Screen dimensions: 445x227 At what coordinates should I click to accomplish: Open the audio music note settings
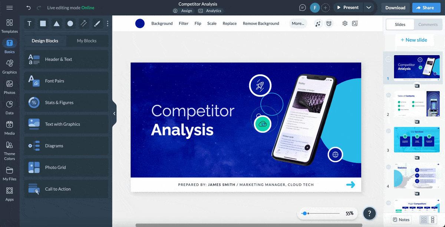[x=318, y=23]
